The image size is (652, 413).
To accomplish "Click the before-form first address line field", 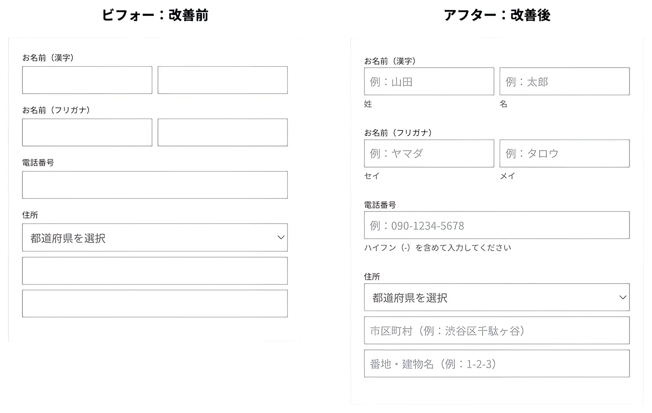I will coord(155,271).
